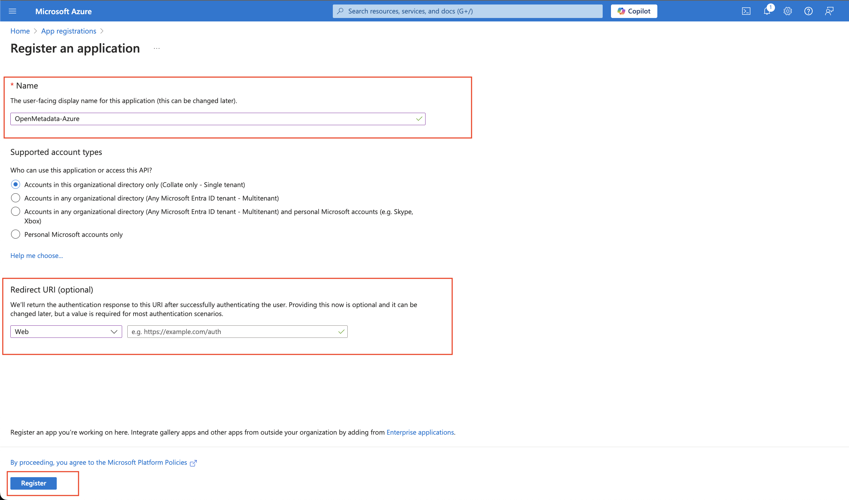Open the Enterprise applications link
This screenshot has width=849, height=500.
[420, 432]
